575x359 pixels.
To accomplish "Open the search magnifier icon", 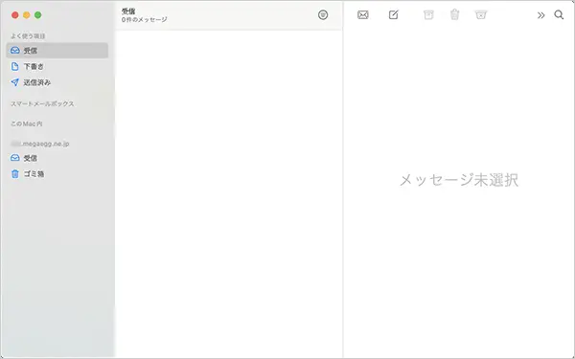I will [559, 15].
